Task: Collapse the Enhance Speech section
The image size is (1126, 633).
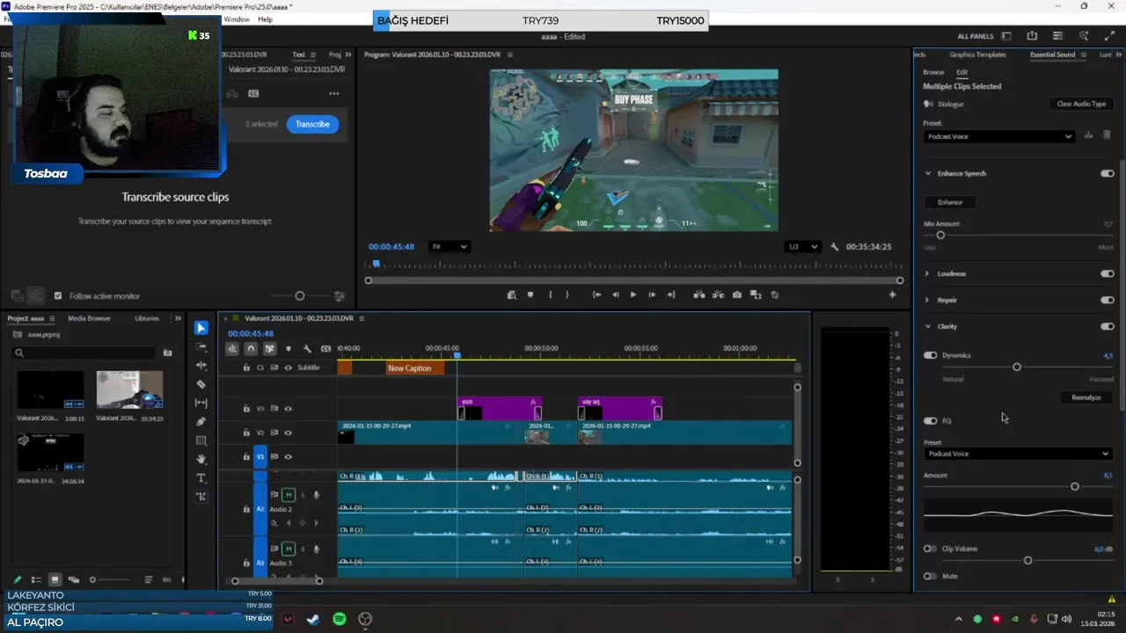Action: click(x=927, y=173)
